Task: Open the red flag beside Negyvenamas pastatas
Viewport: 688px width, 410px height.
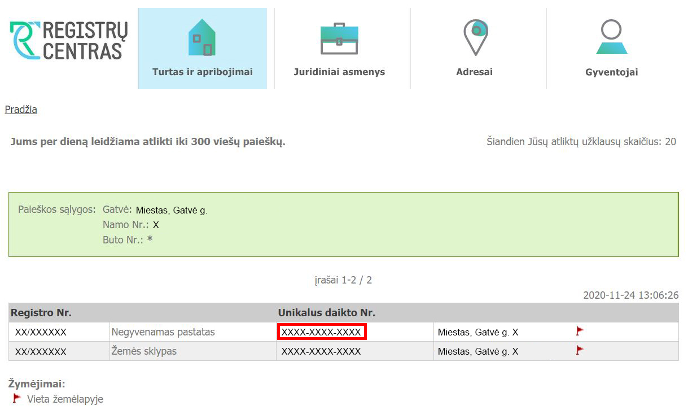Action: [x=579, y=331]
